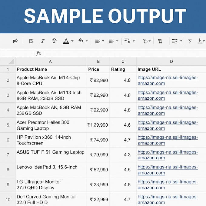Viewport: 206px width, 206px height.
Task: Click the second align lines icon
Action: click(x=111, y=41)
